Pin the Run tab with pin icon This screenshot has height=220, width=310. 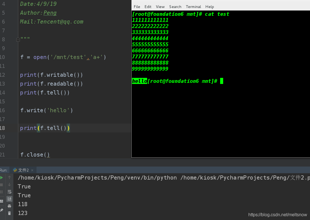click(2, 210)
